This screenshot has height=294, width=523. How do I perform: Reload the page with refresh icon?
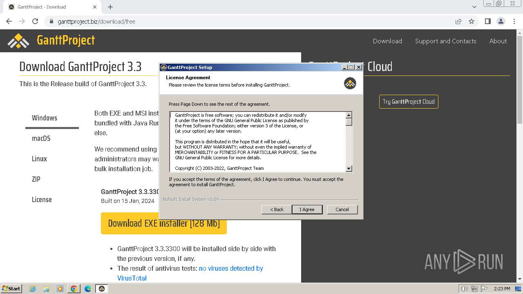click(x=35, y=21)
